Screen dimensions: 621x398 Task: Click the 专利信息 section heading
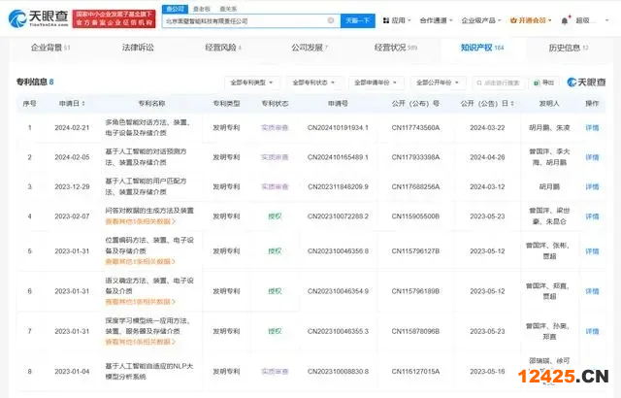tap(31, 82)
